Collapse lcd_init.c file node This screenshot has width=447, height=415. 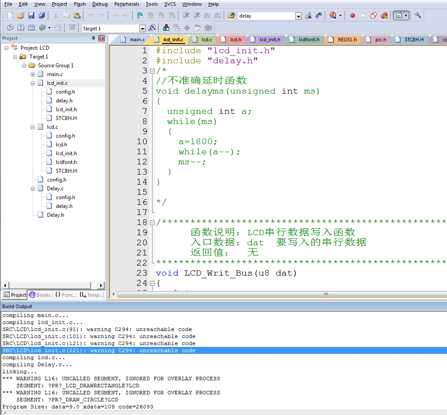33,83
